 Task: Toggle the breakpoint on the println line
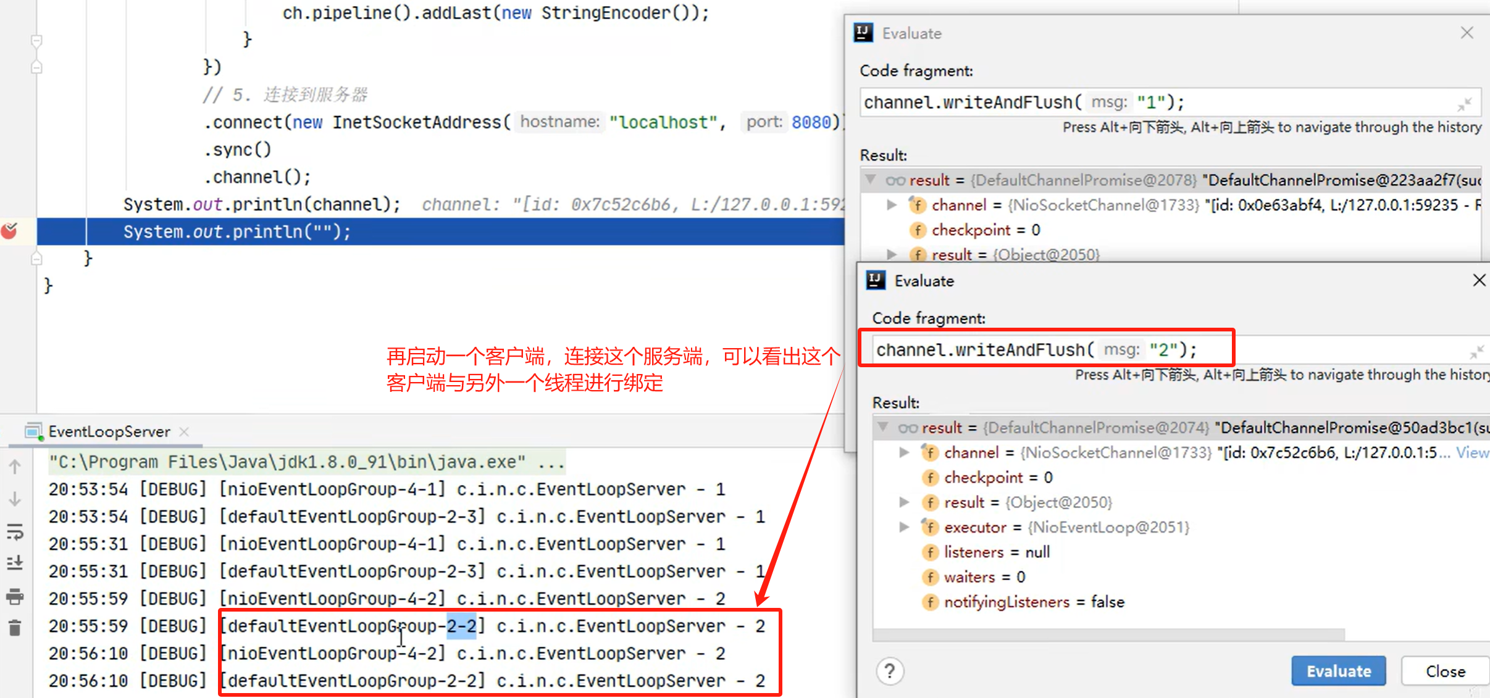pyautogui.click(x=9, y=231)
